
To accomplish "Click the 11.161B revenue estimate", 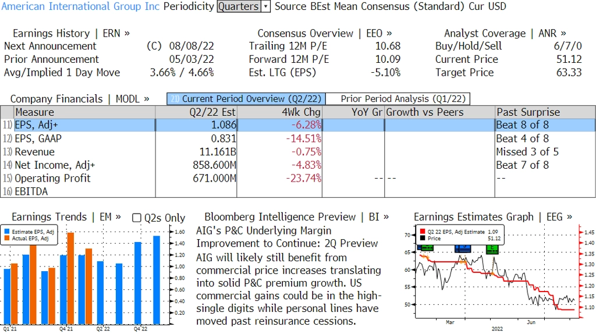I will coord(218,152).
